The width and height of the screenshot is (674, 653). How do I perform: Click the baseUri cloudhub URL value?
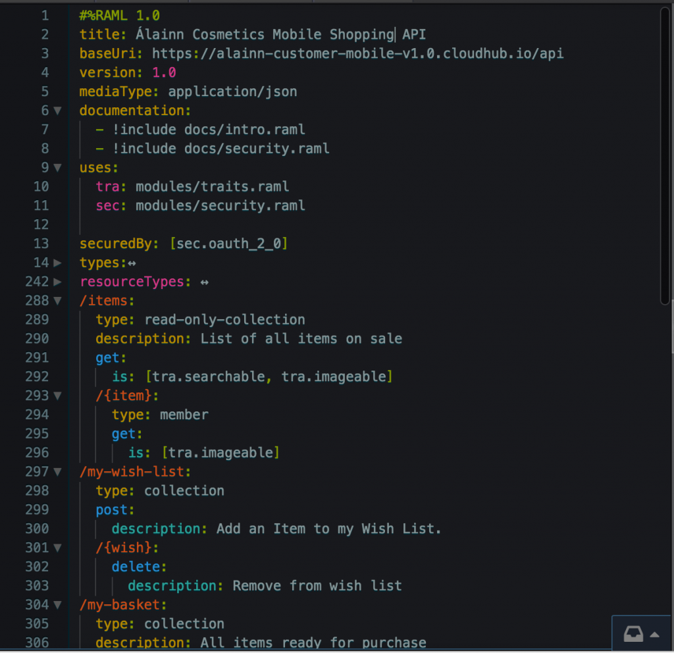click(x=357, y=53)
